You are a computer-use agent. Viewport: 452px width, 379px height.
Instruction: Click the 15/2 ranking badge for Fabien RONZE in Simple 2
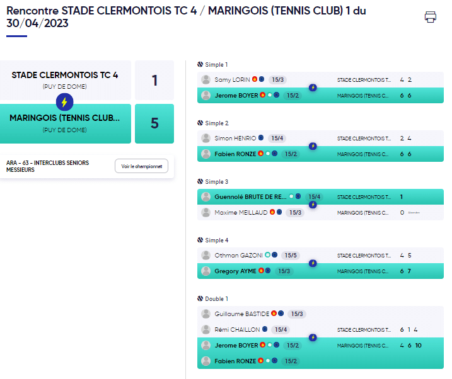[x=291, y=154]
